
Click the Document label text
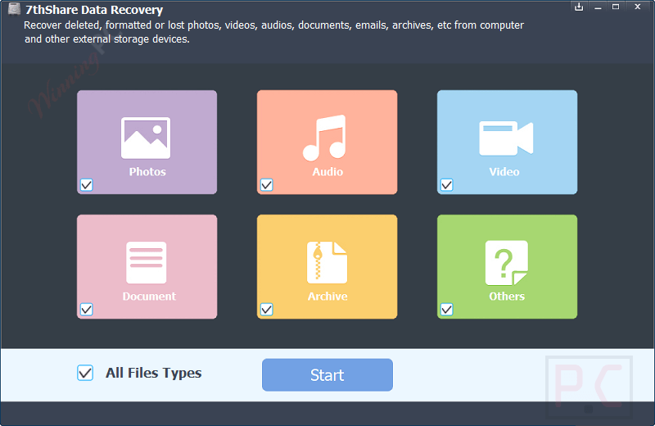[149, 297]
